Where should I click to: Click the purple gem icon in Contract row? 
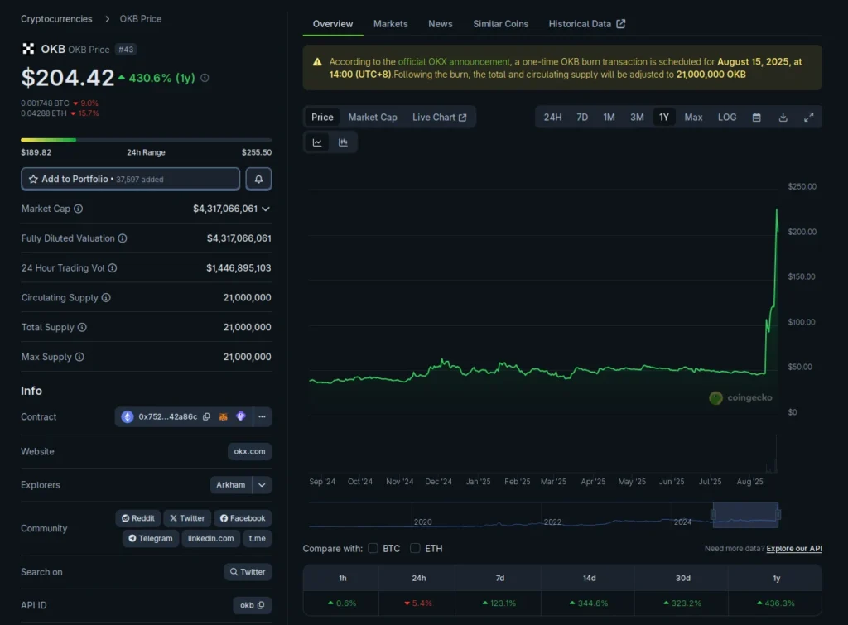point(241,416)
